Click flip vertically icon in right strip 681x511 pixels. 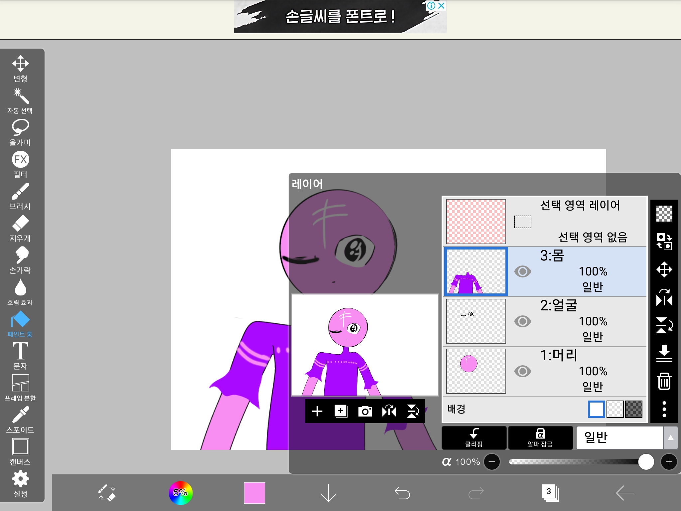[x=664, y=325]
